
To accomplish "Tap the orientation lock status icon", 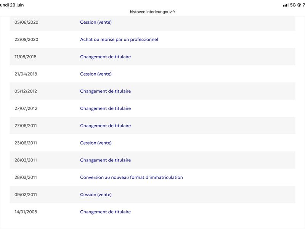I will click(299, 5).
